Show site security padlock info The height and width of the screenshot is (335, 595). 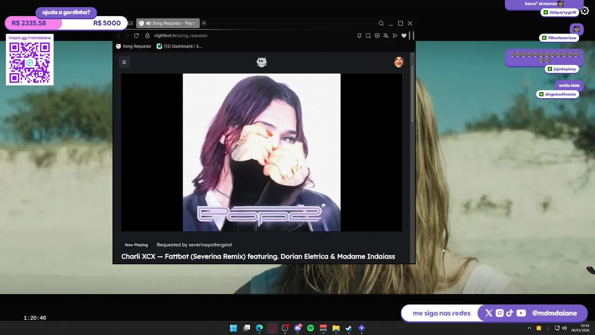click(147, 35)
